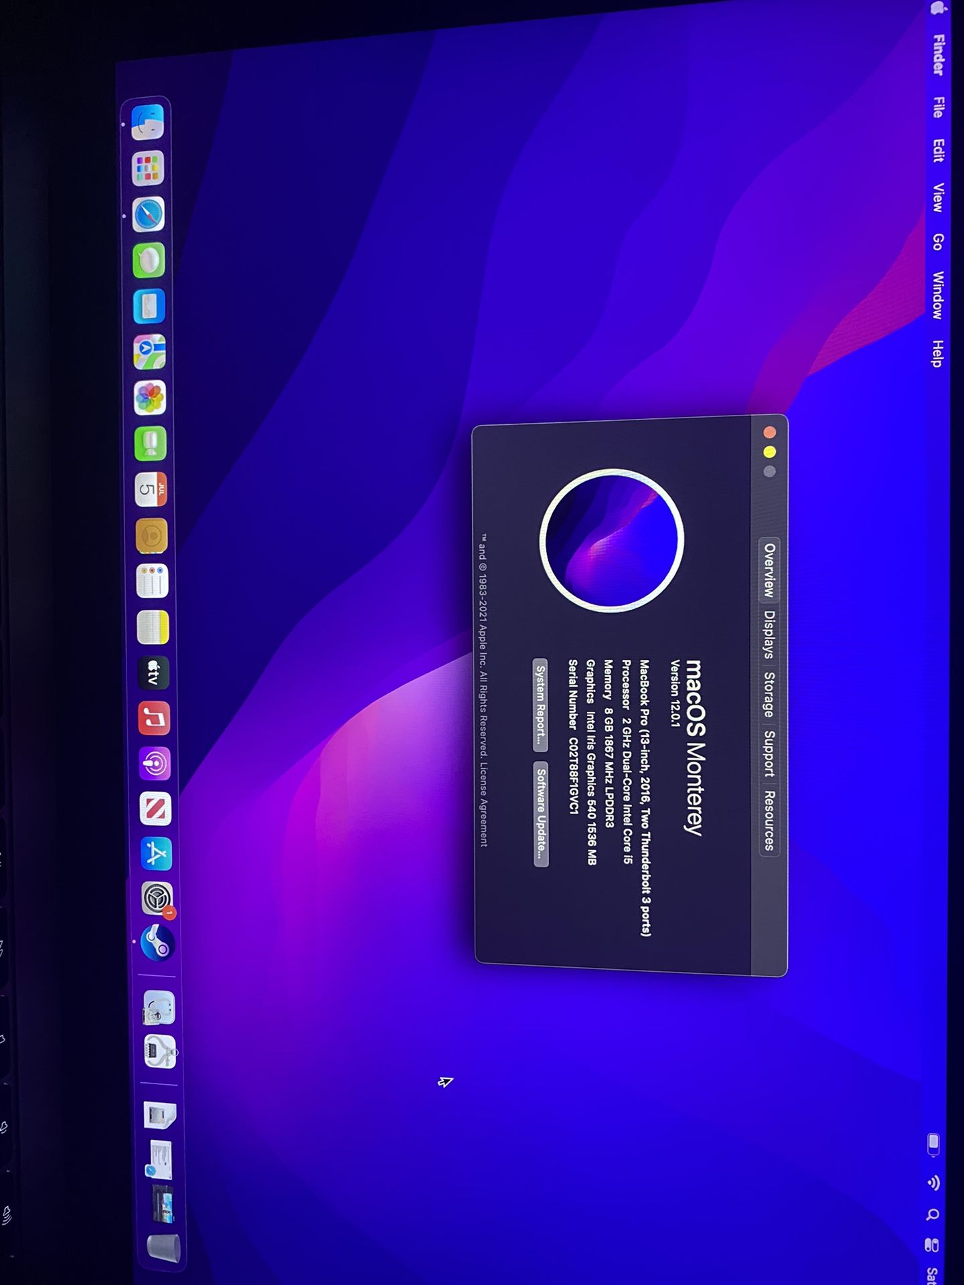Open System Information chip icon in dock
Image resolution: width=964 pixels, height=1285 pixels.
click(161, 1052)
